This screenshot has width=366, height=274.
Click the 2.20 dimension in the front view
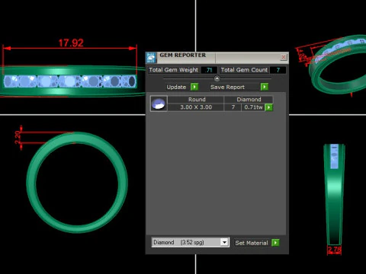(x=18, y=137)
